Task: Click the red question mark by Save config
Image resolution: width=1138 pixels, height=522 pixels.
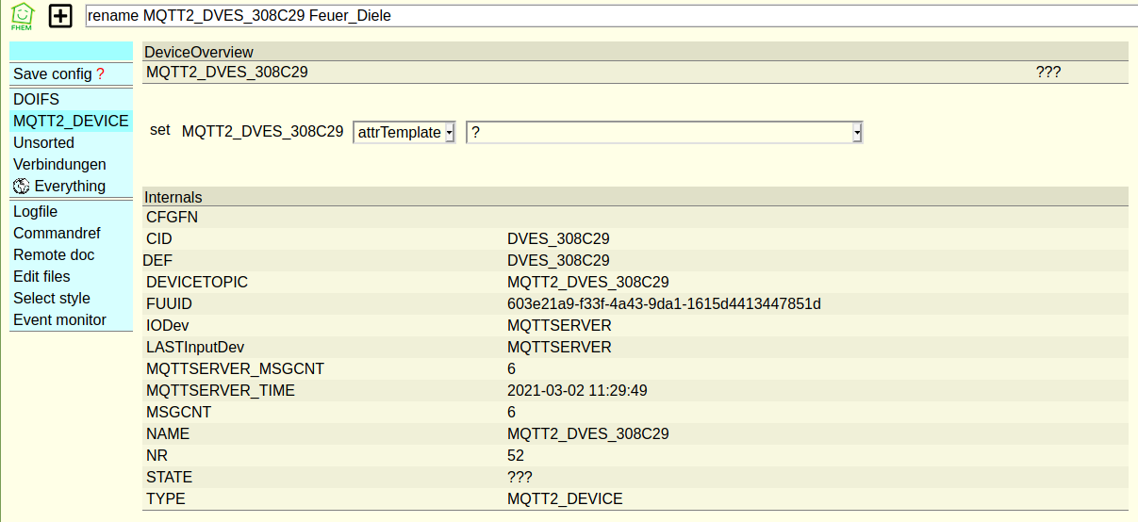Action: tap(101, 73)
